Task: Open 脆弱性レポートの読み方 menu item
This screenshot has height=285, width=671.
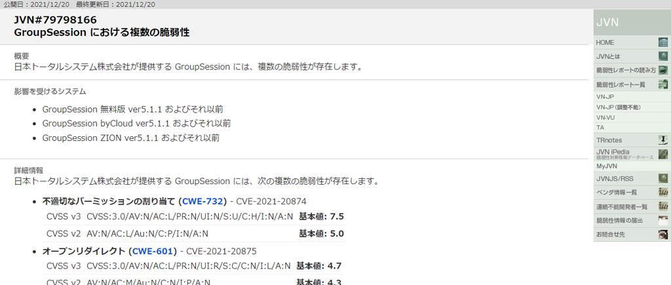Action: click(x=626, y=70)
